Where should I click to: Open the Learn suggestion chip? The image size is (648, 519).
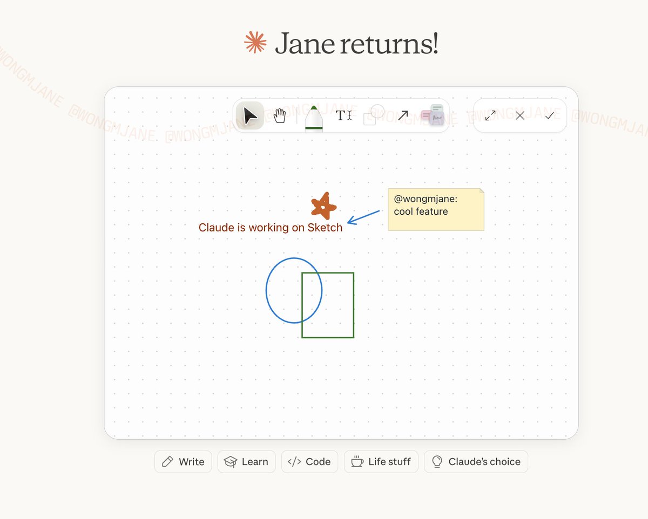[x=246, y=462]
